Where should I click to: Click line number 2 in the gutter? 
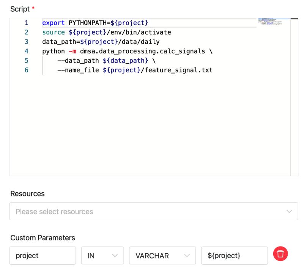pos(27,32)
